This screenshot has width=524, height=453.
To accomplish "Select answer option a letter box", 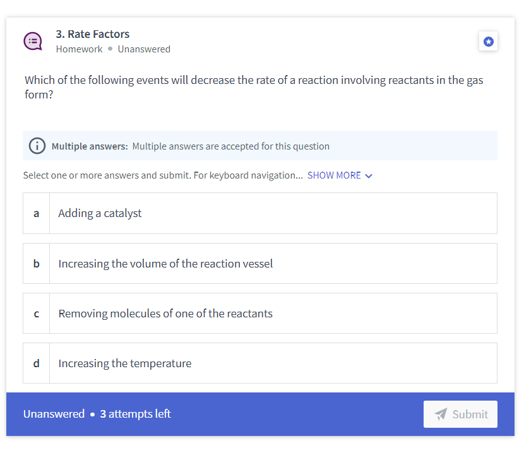I will [x=37, y=213].
